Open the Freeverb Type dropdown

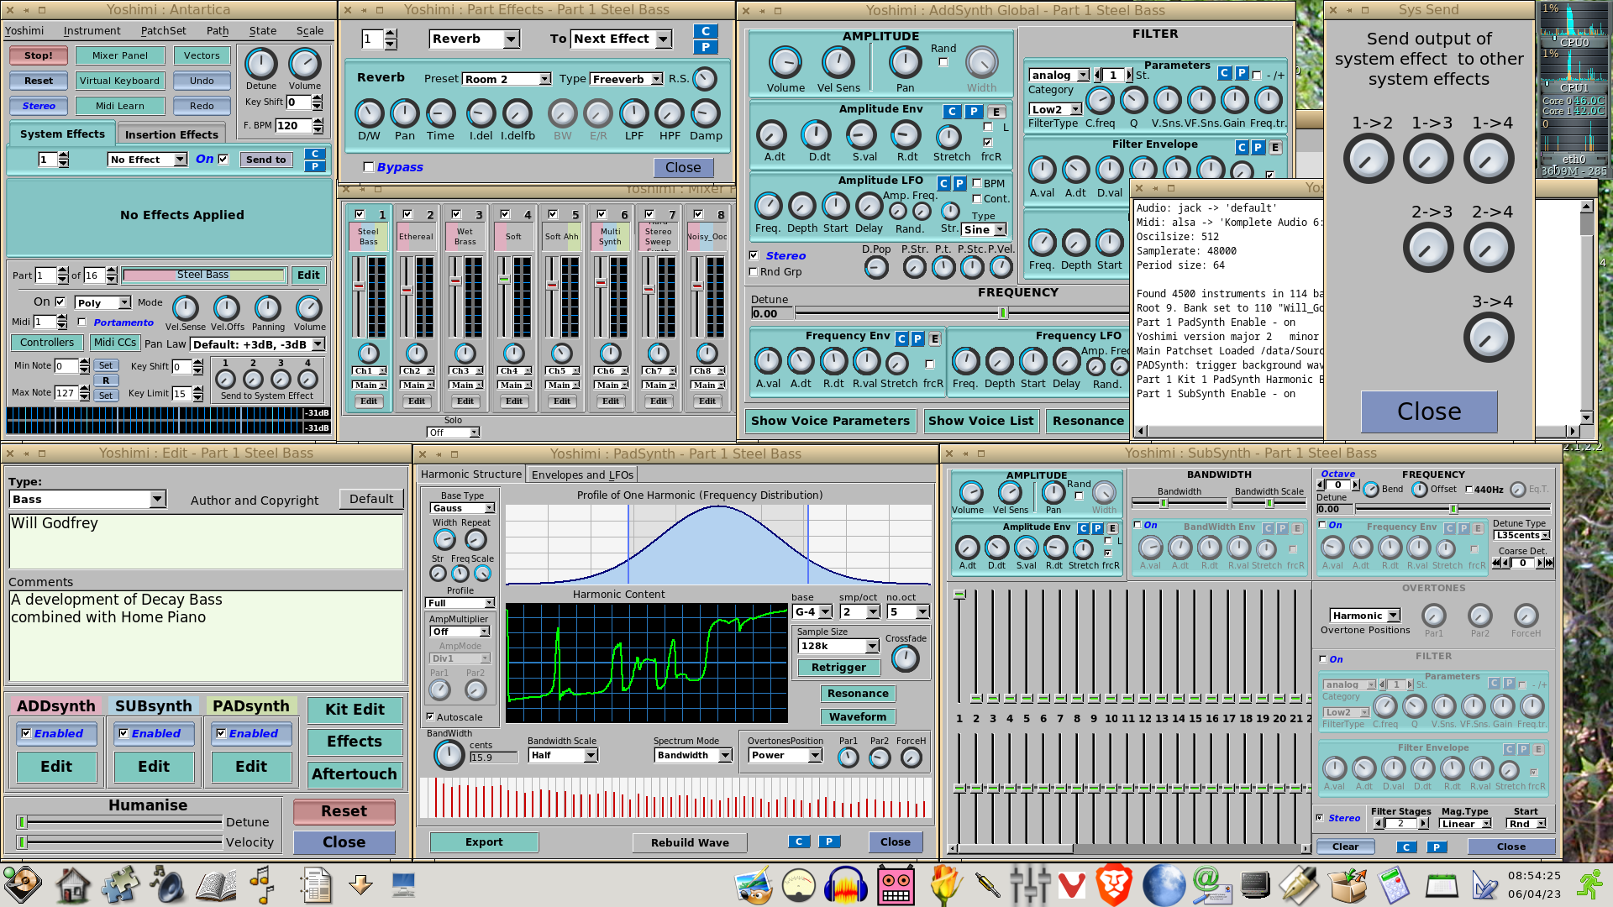click(x=626, y=79)
